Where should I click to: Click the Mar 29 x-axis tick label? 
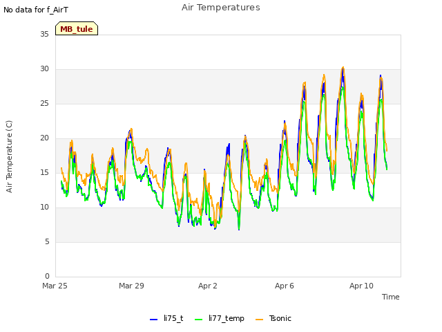[x=131, y=286]
